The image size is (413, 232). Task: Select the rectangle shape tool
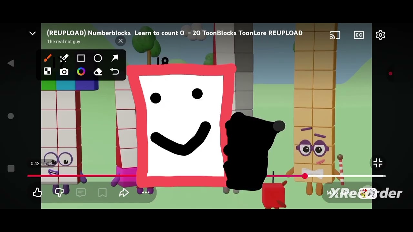click(x=81, y=58)
